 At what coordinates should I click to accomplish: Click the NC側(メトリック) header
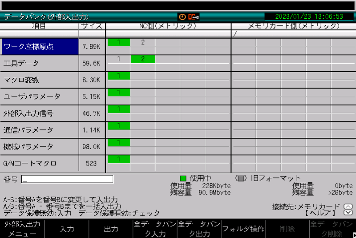point(168,26)
